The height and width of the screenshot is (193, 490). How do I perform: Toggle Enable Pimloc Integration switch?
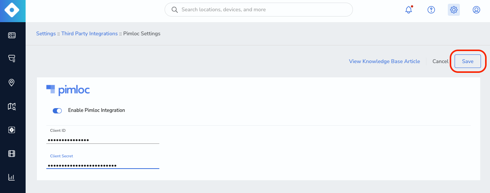(x=57, y=111)
